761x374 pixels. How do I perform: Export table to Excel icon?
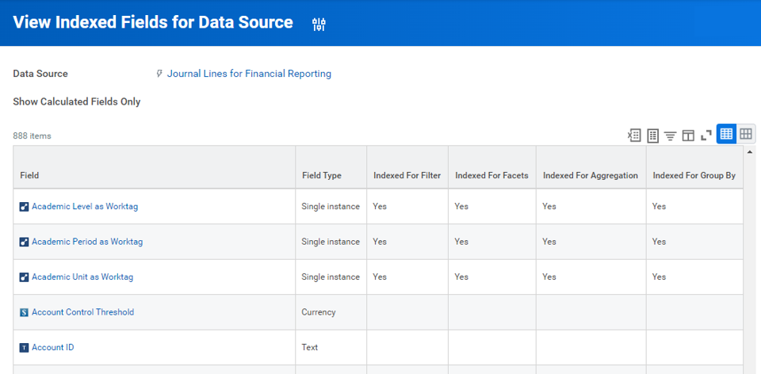(x=634, y=135)
